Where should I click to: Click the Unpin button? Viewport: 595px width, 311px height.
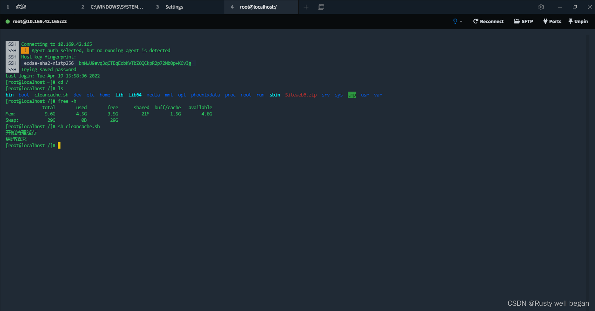tap(578, 21)
